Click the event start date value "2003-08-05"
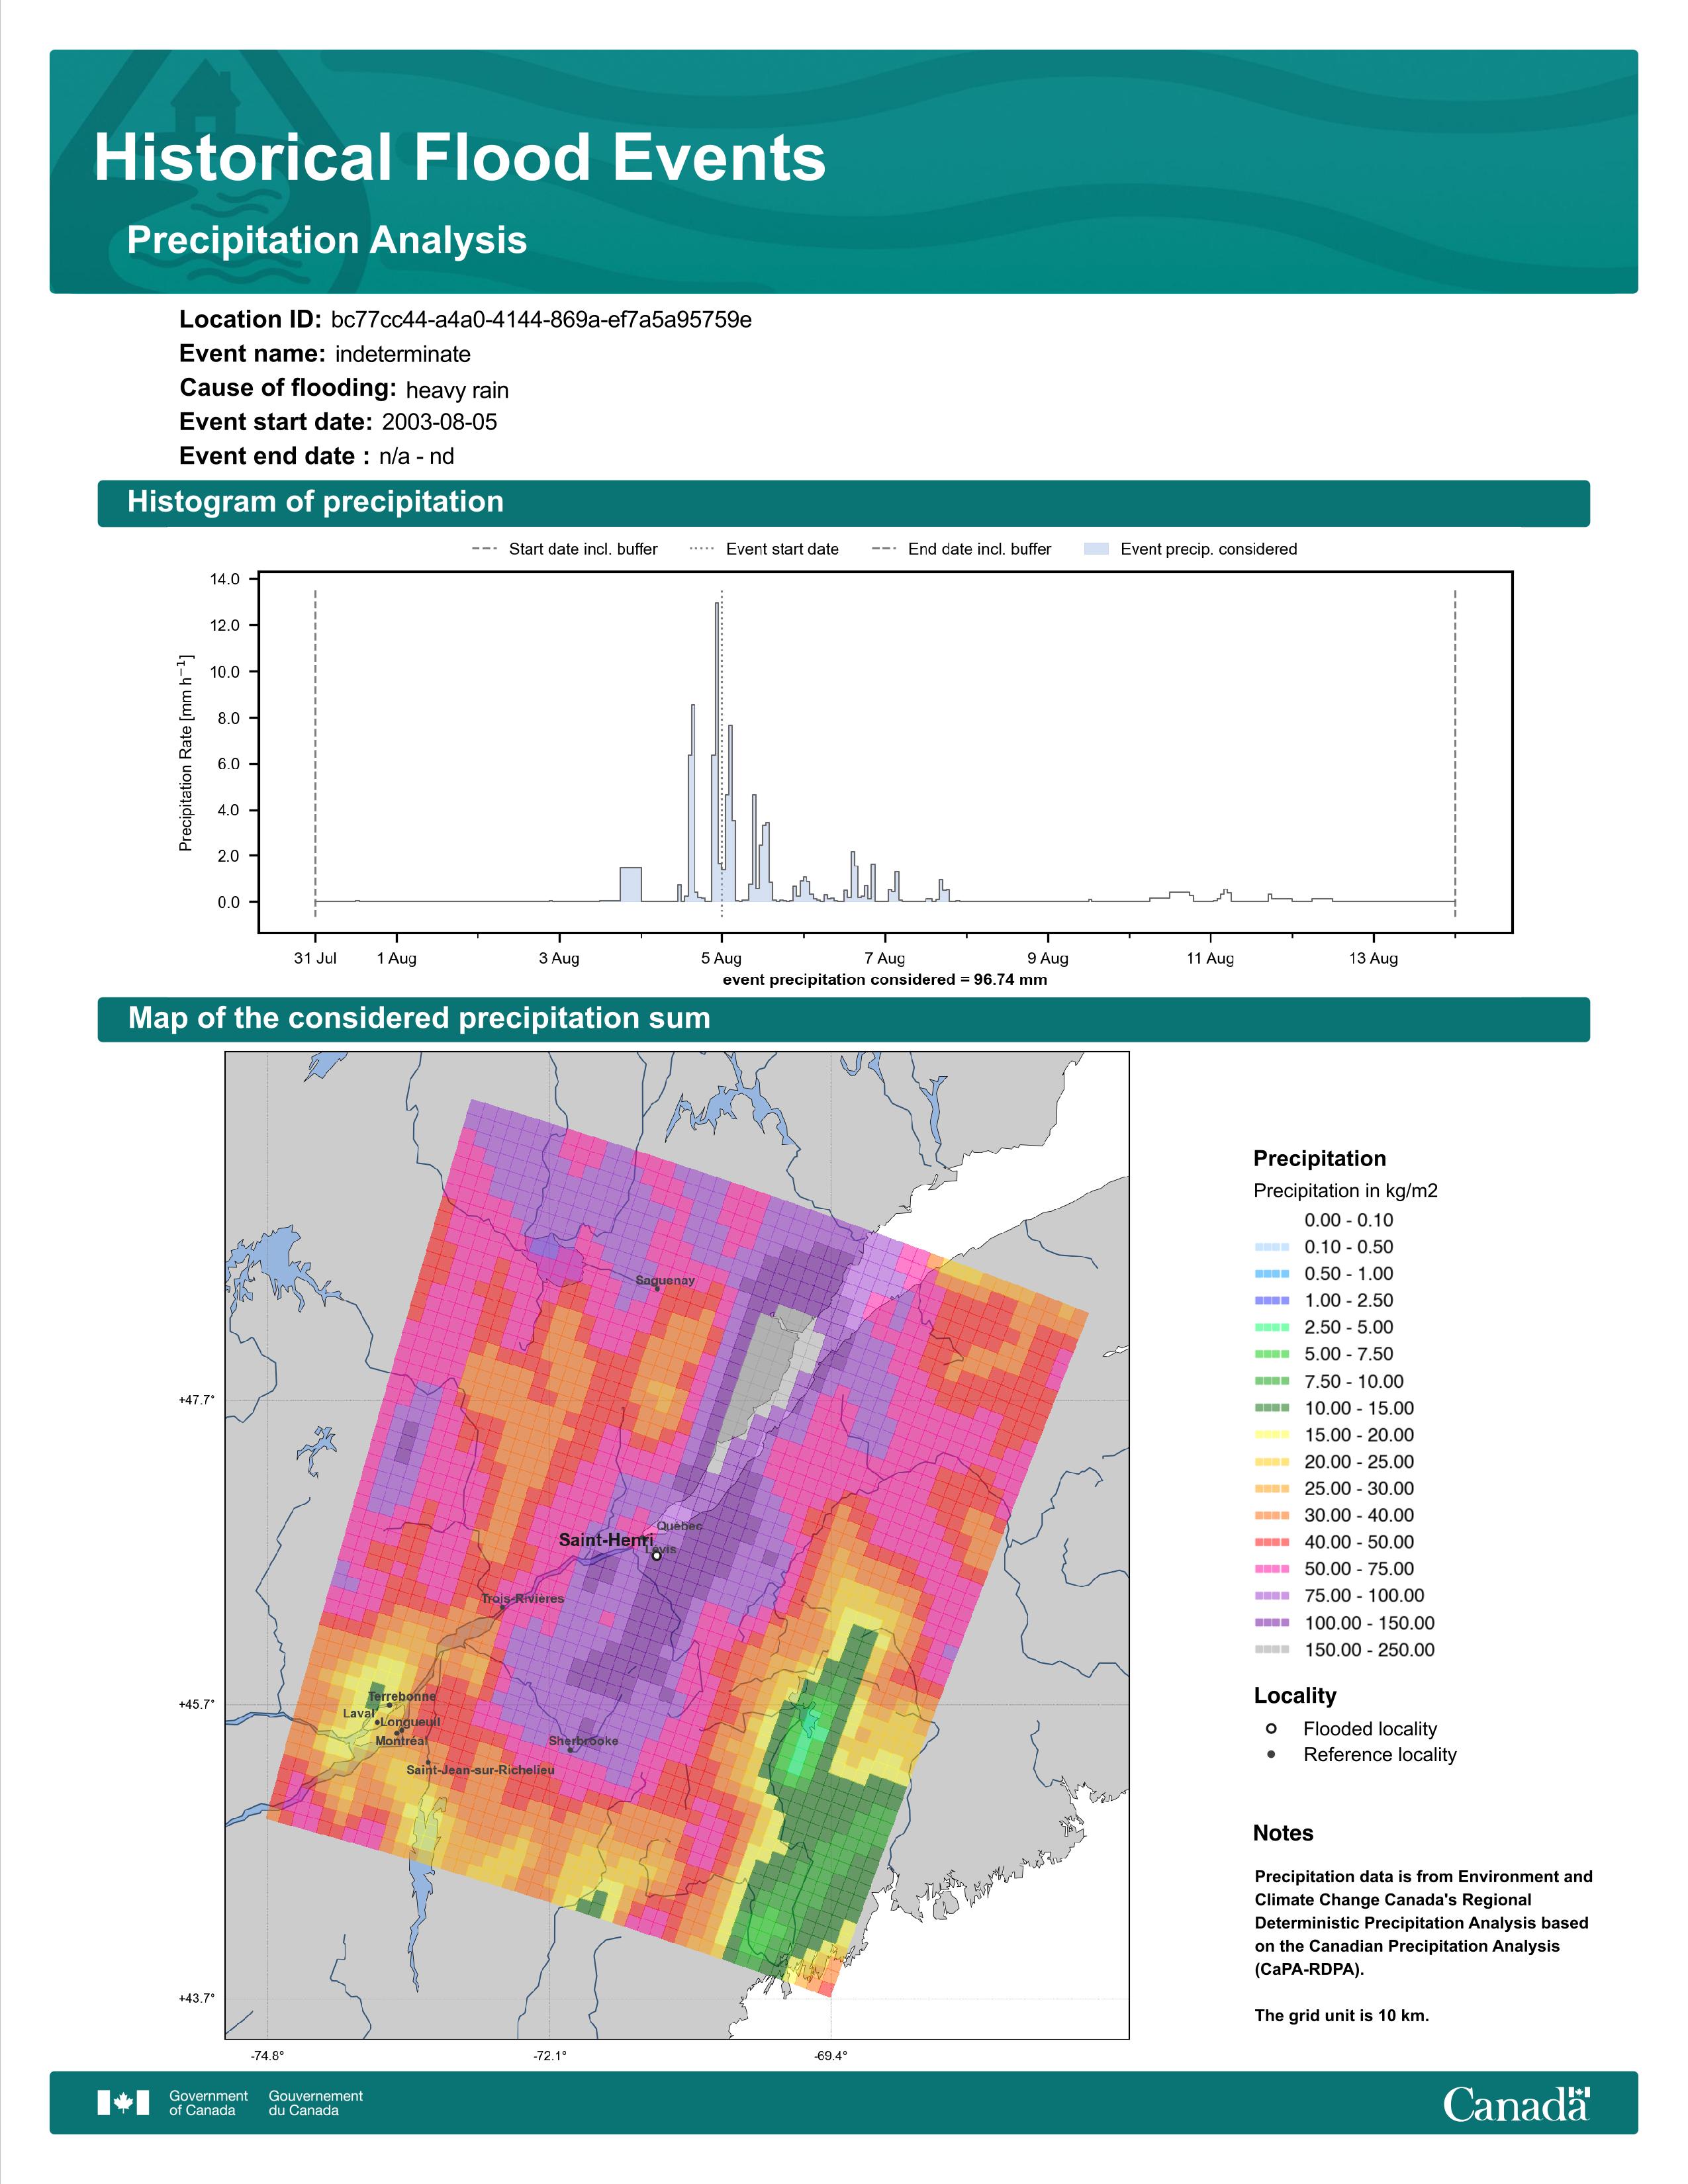Screen dimensions: 1688x2184 tap(439, 422)
